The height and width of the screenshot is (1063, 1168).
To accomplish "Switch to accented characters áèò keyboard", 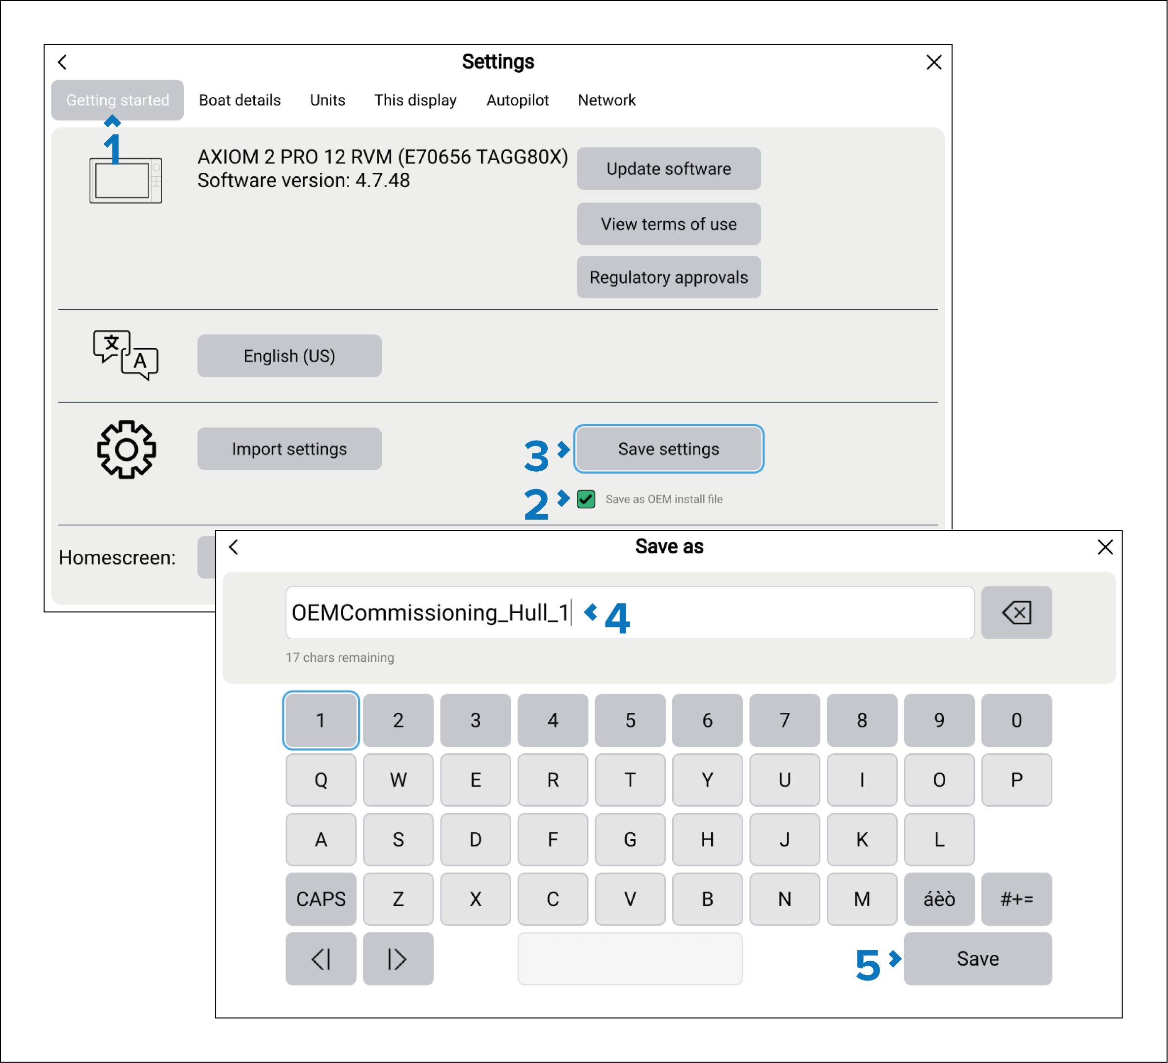I will pos(938,899).
